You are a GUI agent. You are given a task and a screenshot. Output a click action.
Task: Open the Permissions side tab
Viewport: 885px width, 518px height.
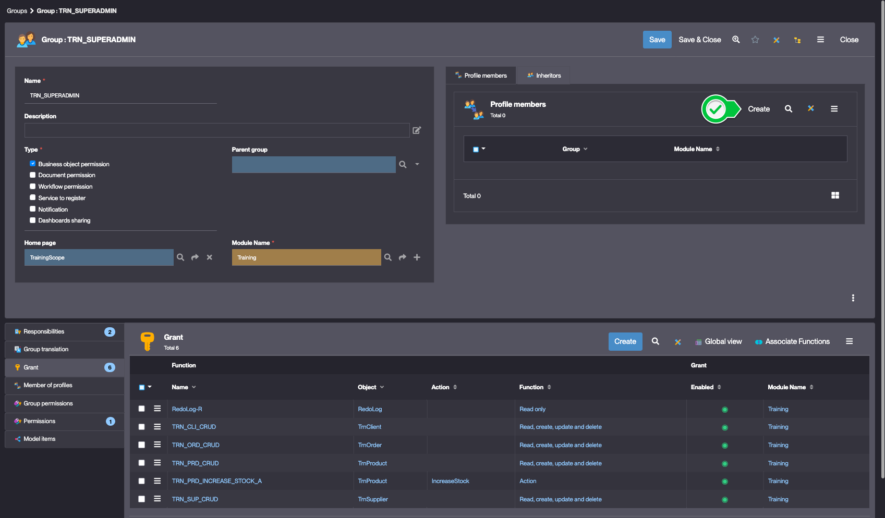click(x=65, y=421)
